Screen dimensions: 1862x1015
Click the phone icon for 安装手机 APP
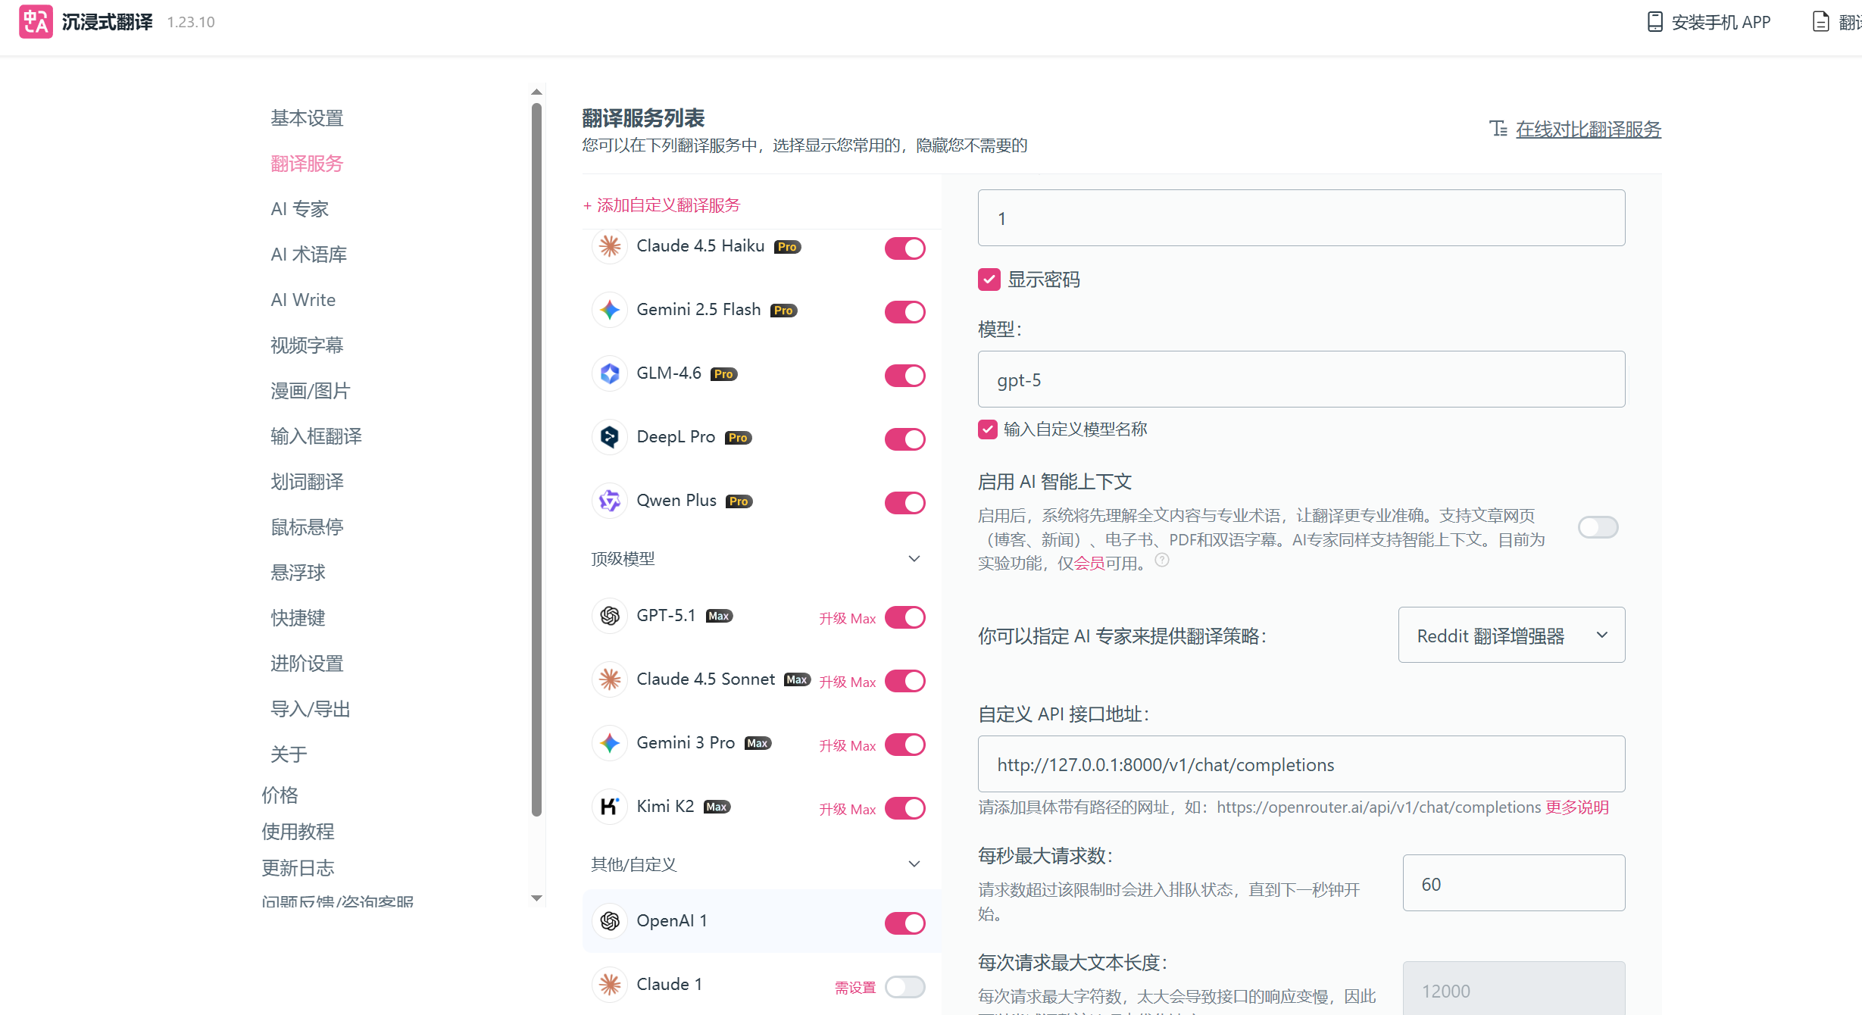(1654, 22)
